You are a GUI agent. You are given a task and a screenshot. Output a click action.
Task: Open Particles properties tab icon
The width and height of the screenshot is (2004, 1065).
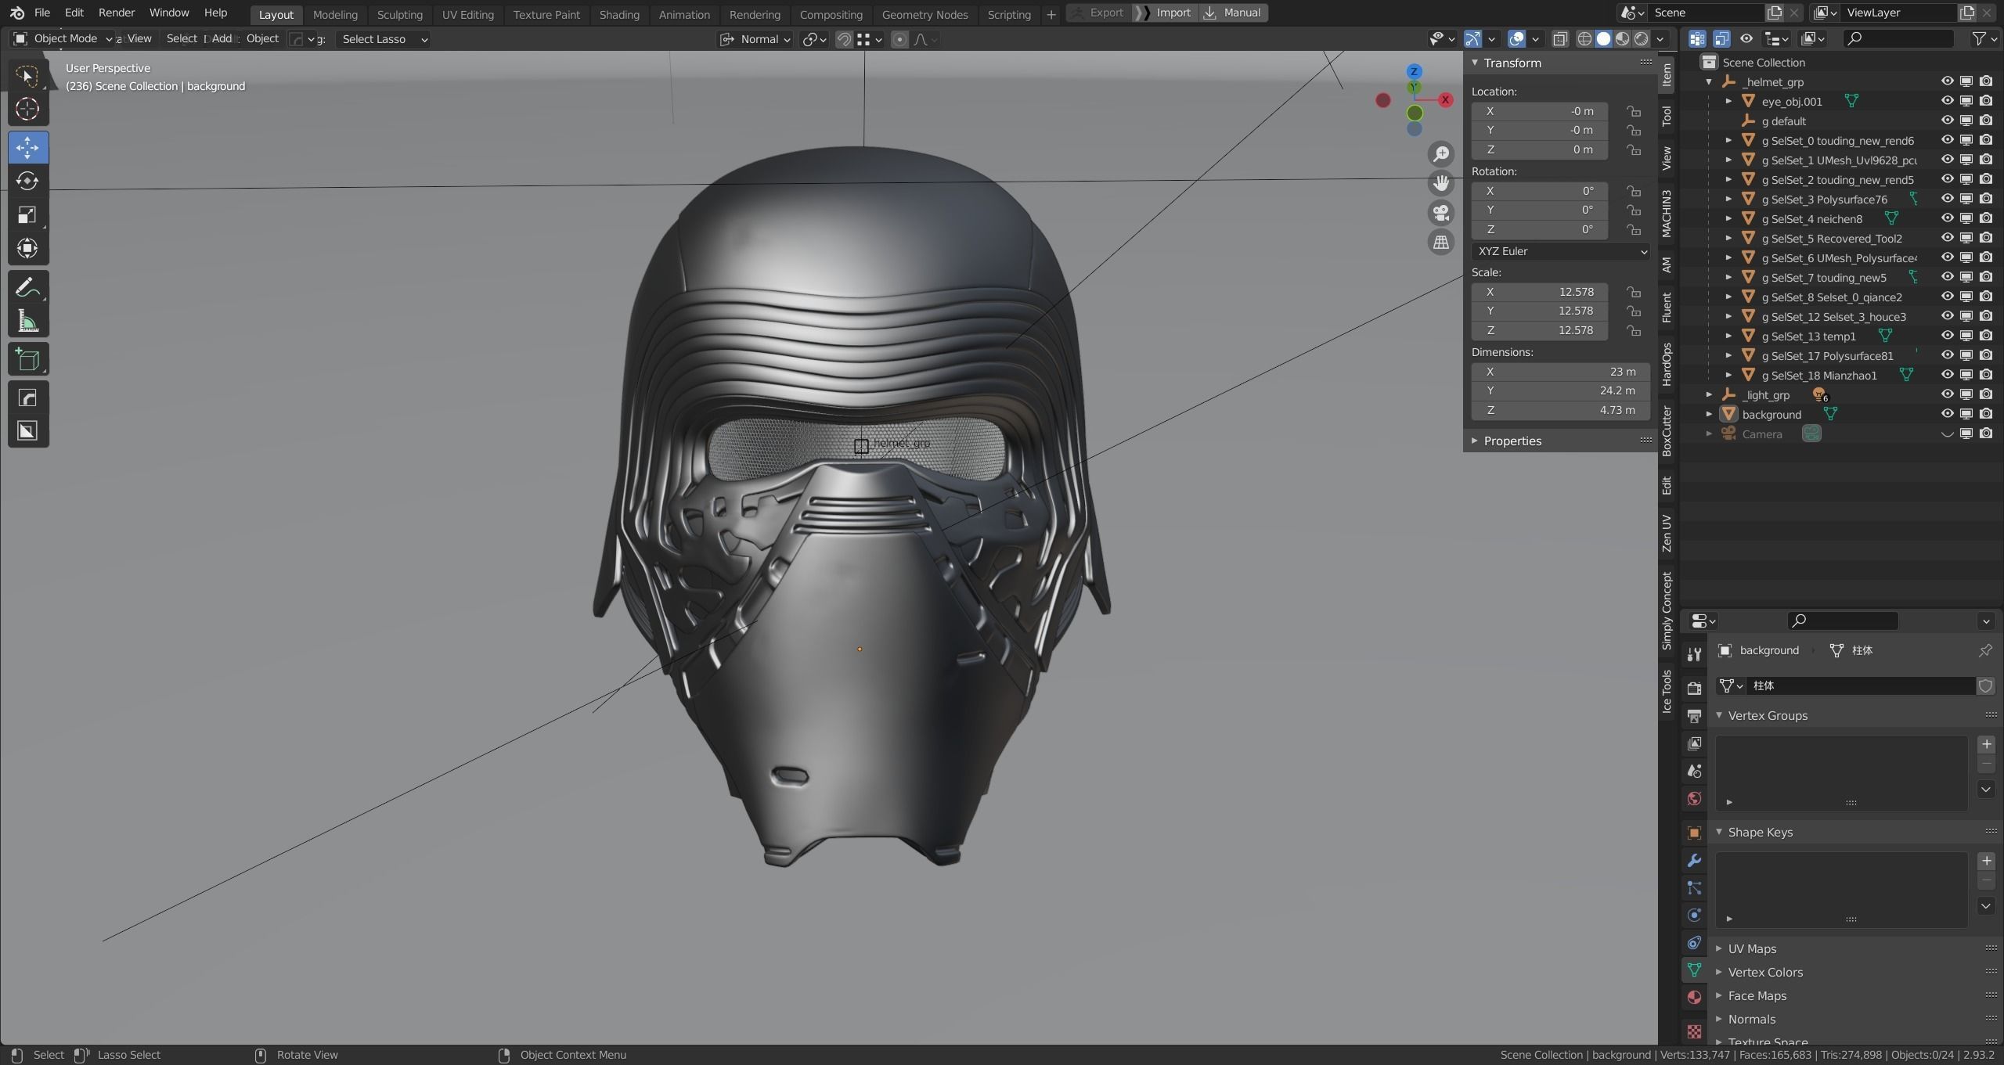tap(1694, 888)
